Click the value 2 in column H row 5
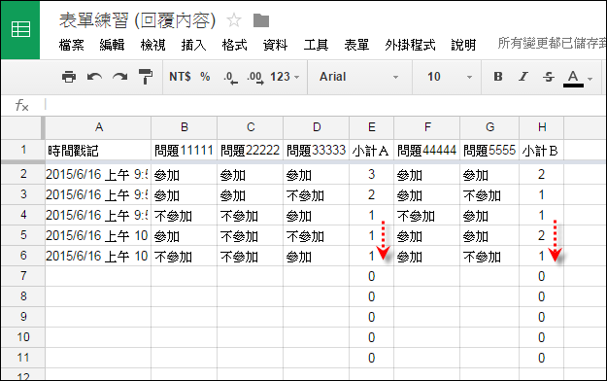The width and height of the screenshot is (607, 381). 542,235
